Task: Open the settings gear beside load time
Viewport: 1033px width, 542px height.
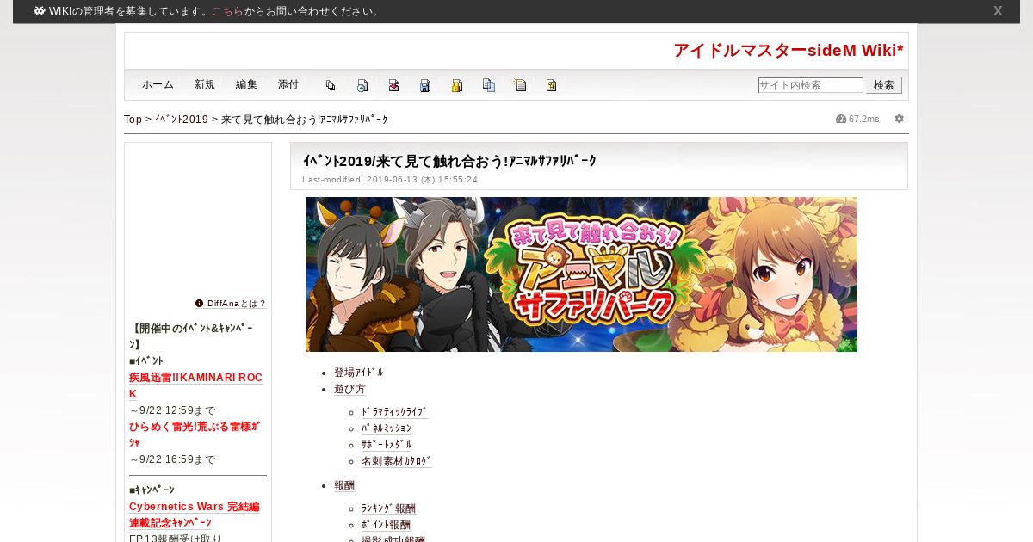Action: pyautogui.click(x=900, y=119)
